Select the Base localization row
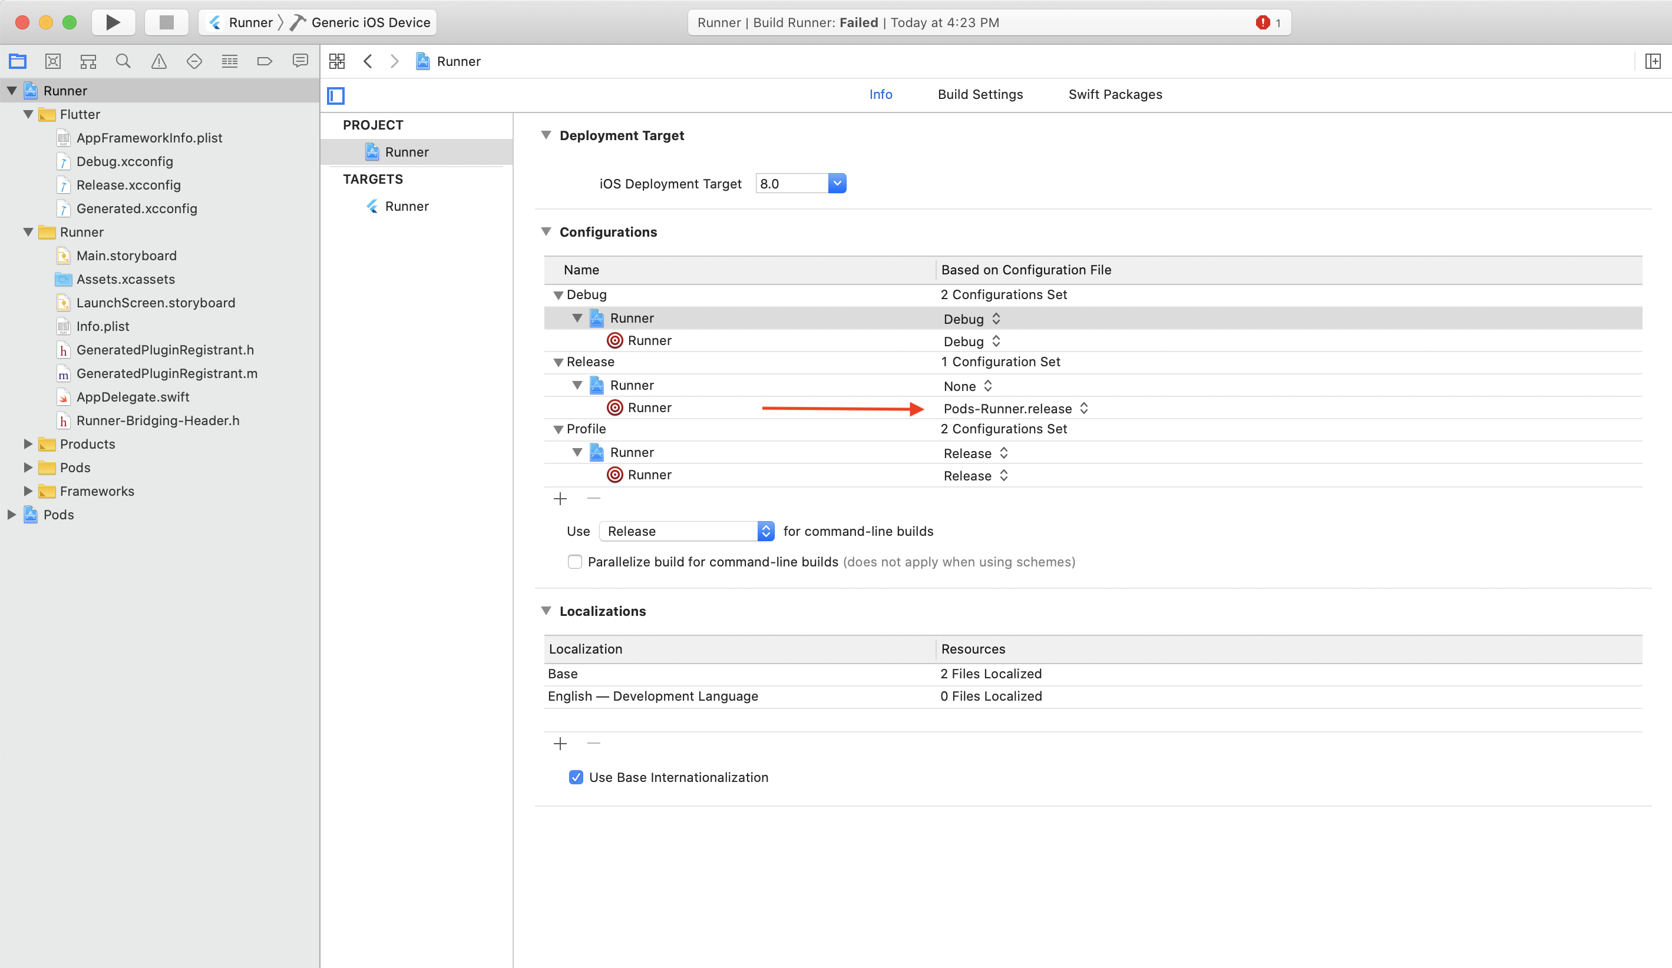The height and width of the screenshot is (968, 1672). tap(1093, 674)
